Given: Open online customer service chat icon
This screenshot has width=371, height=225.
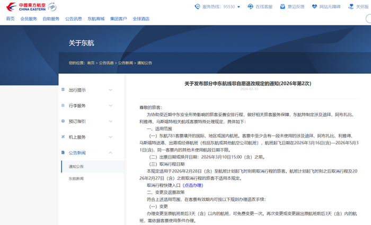Looking at the screenshot, I should click(251, 7).
